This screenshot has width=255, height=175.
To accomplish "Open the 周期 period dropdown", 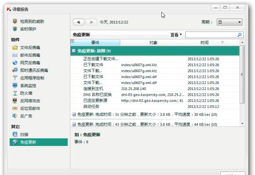I will click(229, 22).
